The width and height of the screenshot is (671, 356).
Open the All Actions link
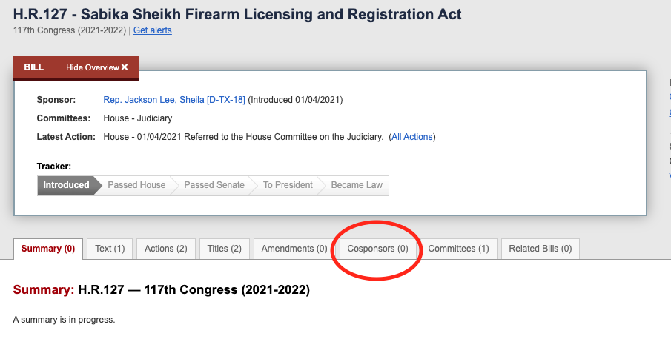coord(412,137)
